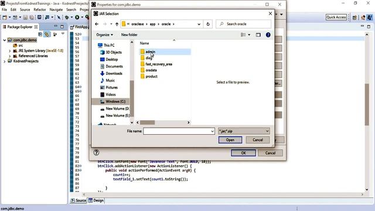Screen dimensions: 375x211
Task: Select the admin folder
Action: point(165,52)
